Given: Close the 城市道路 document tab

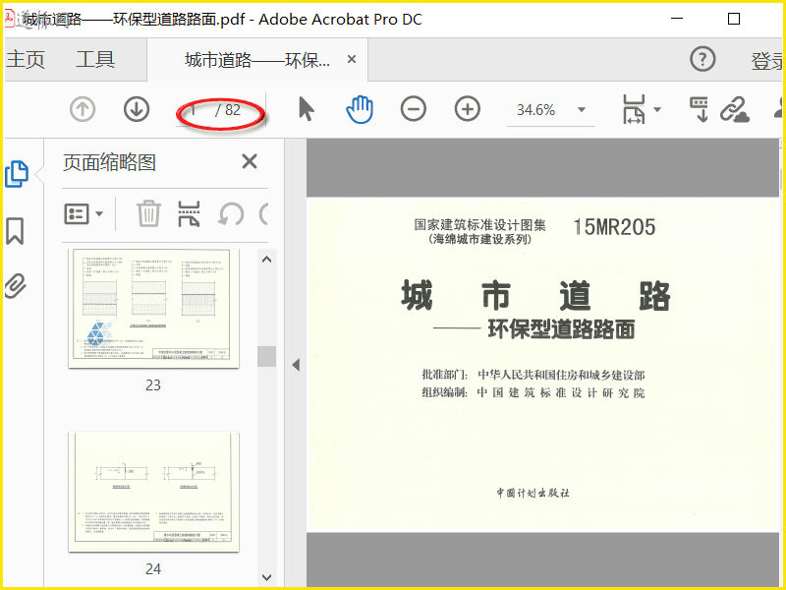Looking at the screenshot, I should pos(352,60).
